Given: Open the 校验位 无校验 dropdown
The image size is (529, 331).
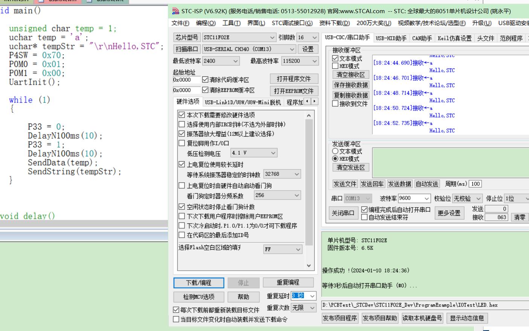Looking at the screenshot, I should [x=467, y=198].
